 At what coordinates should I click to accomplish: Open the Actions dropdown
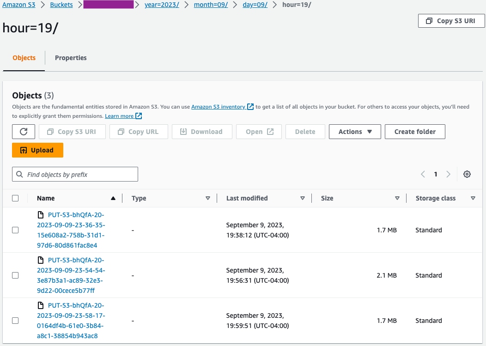click(x=355, y=132)
